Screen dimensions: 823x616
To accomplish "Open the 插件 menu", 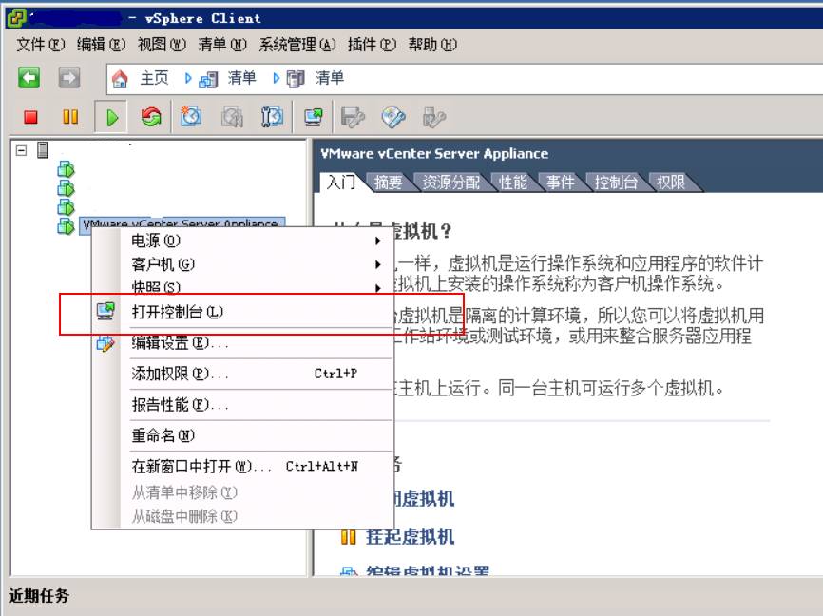I will click(x=373, y=44).
